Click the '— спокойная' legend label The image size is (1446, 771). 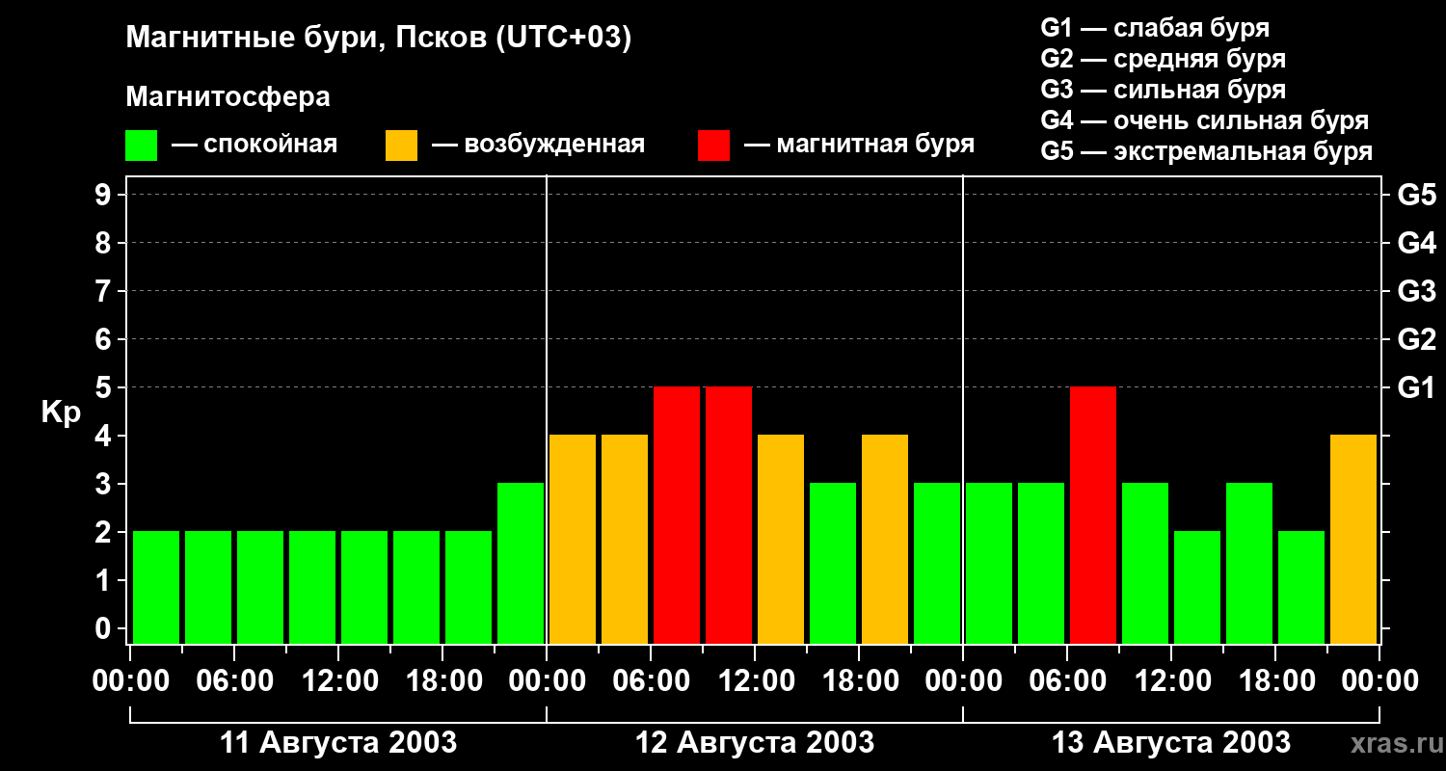(x=254, y=145)
